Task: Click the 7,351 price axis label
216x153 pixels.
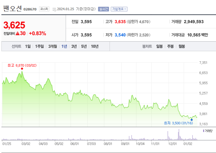Action: (x=203, y=63)
